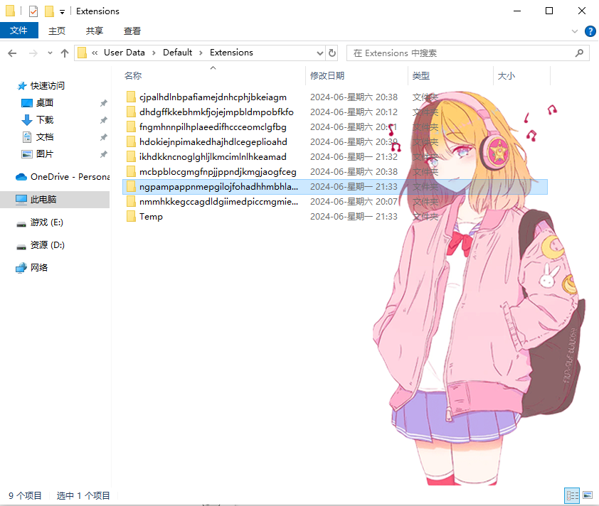
Task: Go up one folder level
Action: click(65, 53)
